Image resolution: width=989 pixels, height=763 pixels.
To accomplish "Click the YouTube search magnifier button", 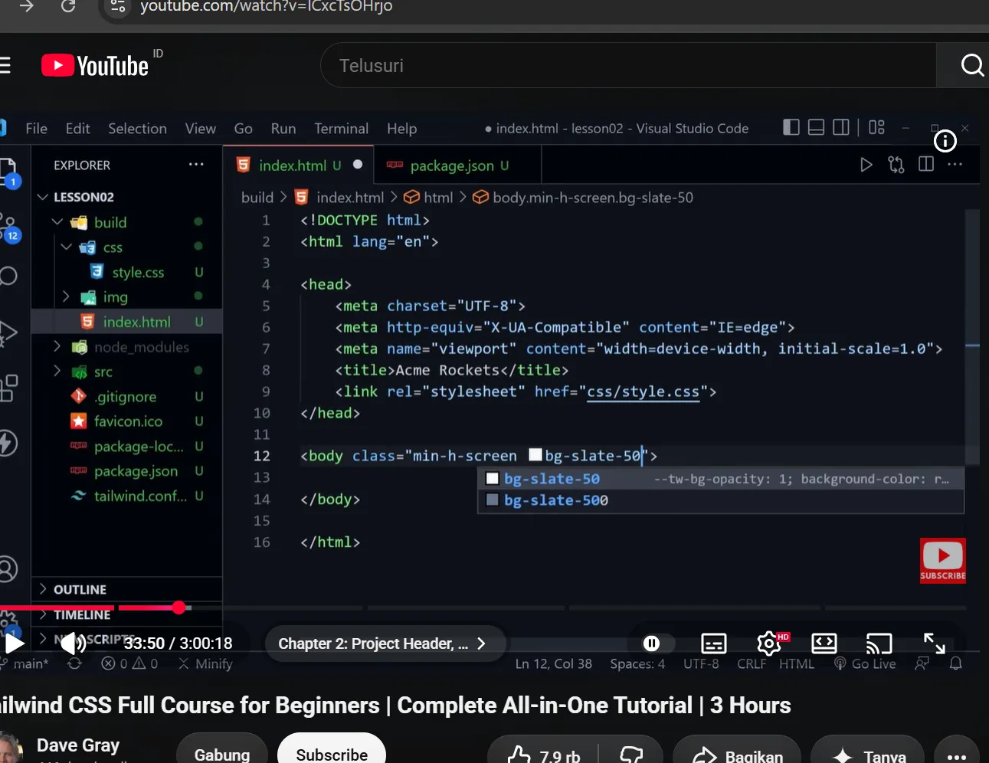I will (x=971, y=65).
